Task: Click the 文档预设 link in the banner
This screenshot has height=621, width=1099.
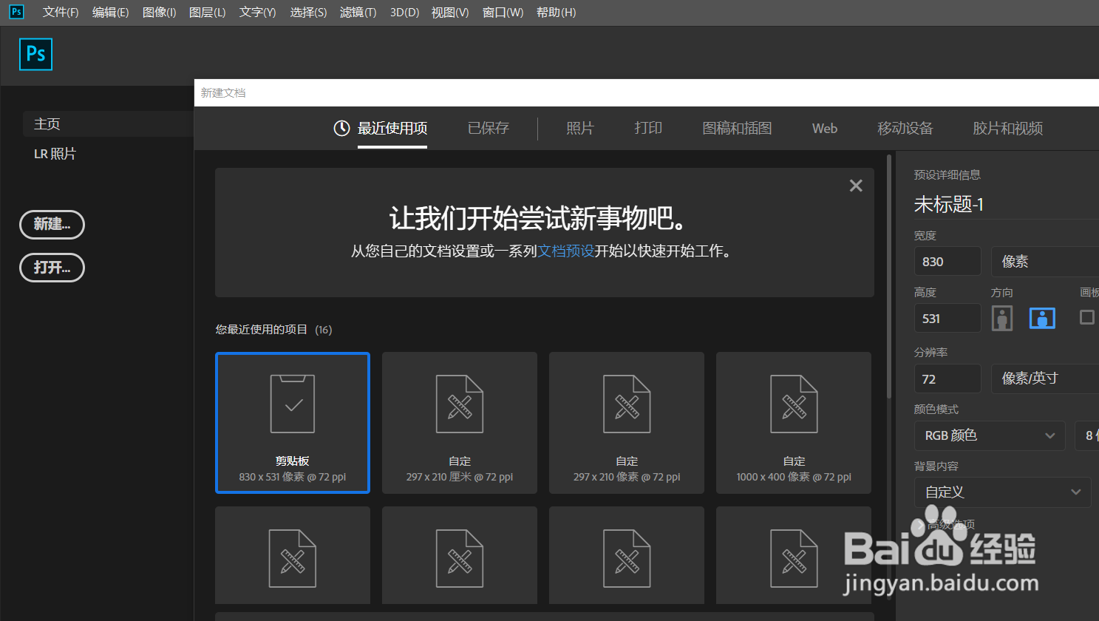Action: click(x=566, y=251)
